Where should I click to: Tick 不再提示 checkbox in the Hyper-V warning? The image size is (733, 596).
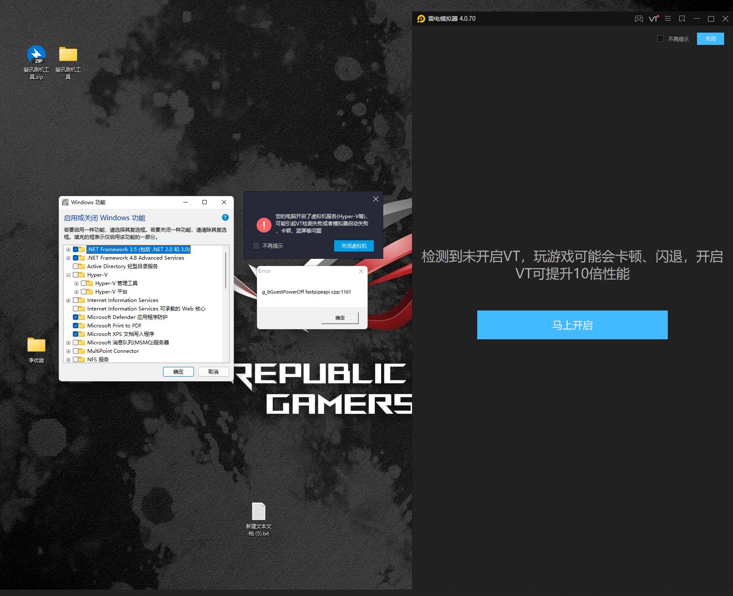(x=256, y=246)
